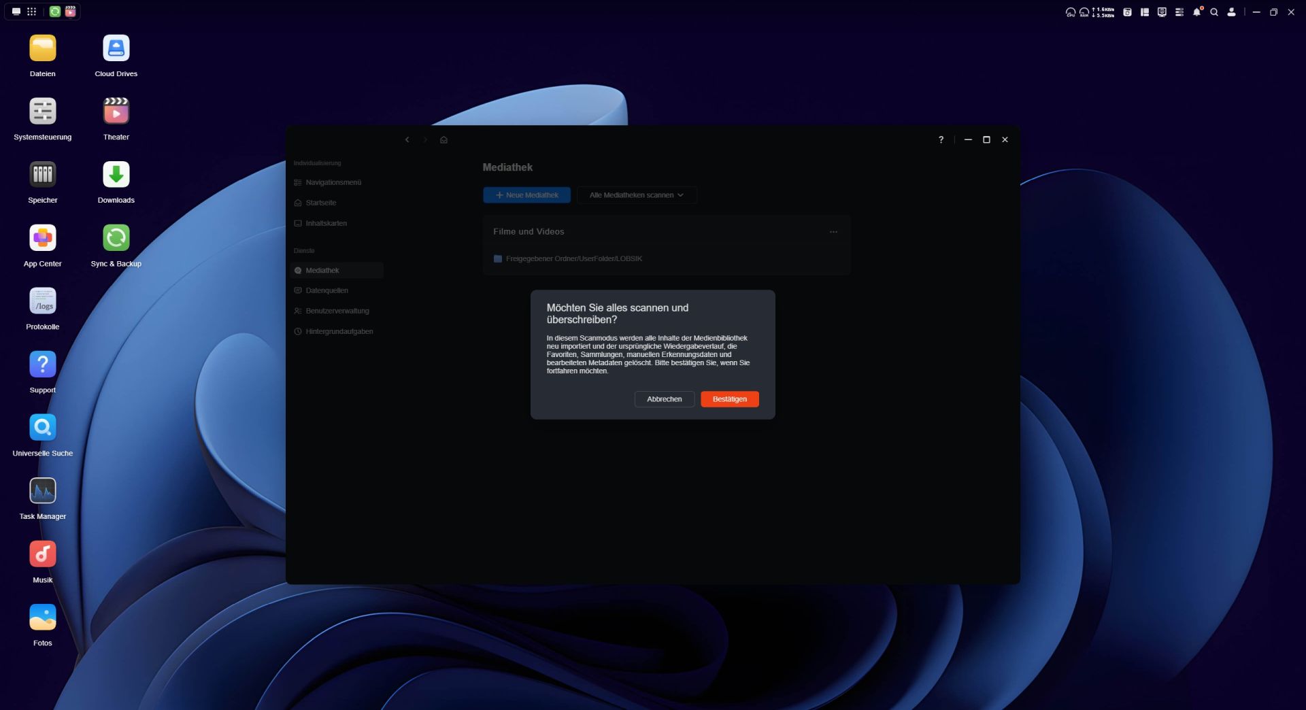Confirm with the red Bestätigen button
Image resolution: width=1306 pixels, height=710 pixels.
[x=729, y=399]
